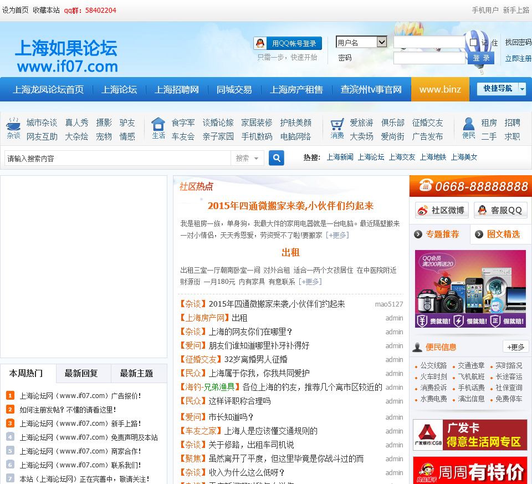
Task: Click arrow icon beside 专题推荐
Action: point(418,234)
